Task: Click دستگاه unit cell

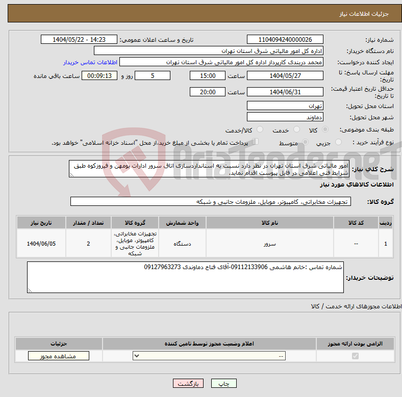Action: coord(182,244)
